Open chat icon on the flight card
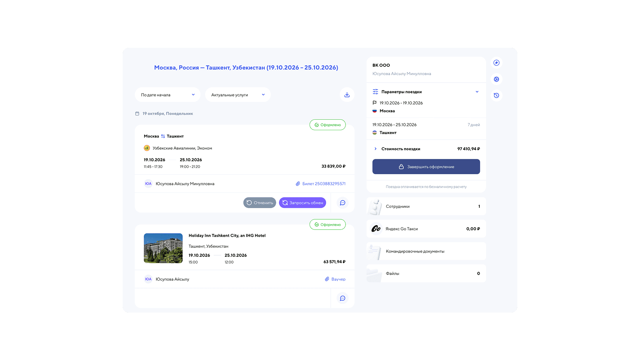Image resolution: width=640 pixels, height=360 pixels. click(343, 203)
